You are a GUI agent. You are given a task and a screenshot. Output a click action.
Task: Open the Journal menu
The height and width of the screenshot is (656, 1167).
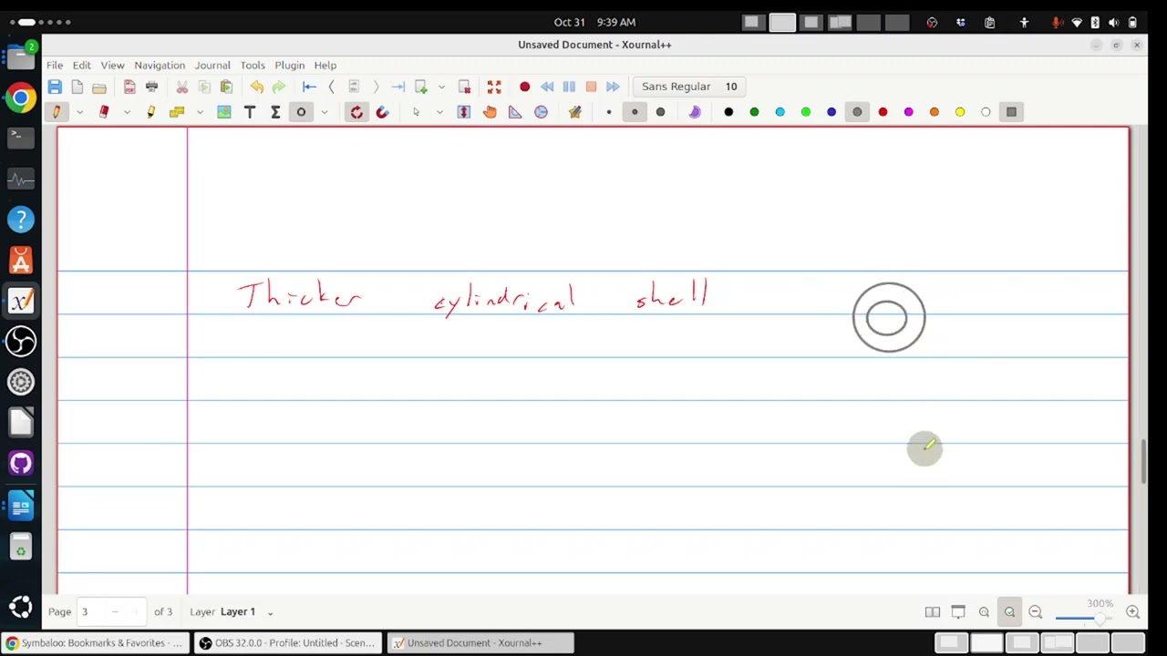pos(212,65)
